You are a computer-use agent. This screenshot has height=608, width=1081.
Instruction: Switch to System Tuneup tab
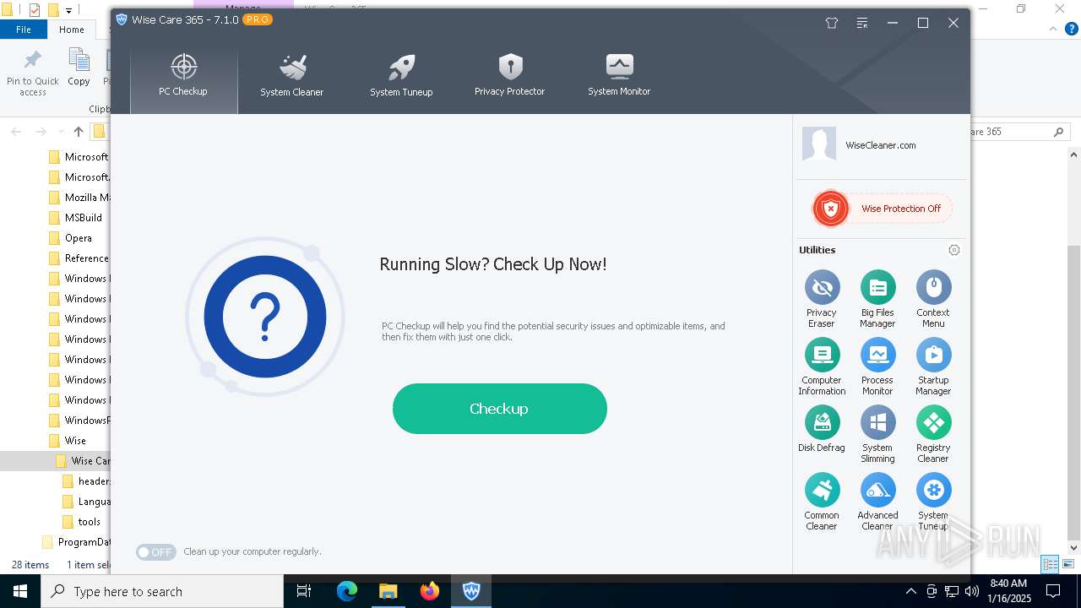point(401,76)
